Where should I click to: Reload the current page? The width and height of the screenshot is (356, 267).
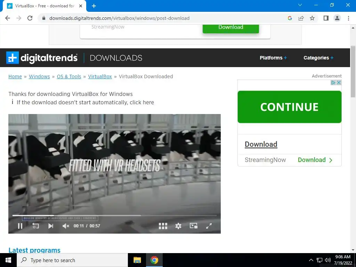[30, 18]
